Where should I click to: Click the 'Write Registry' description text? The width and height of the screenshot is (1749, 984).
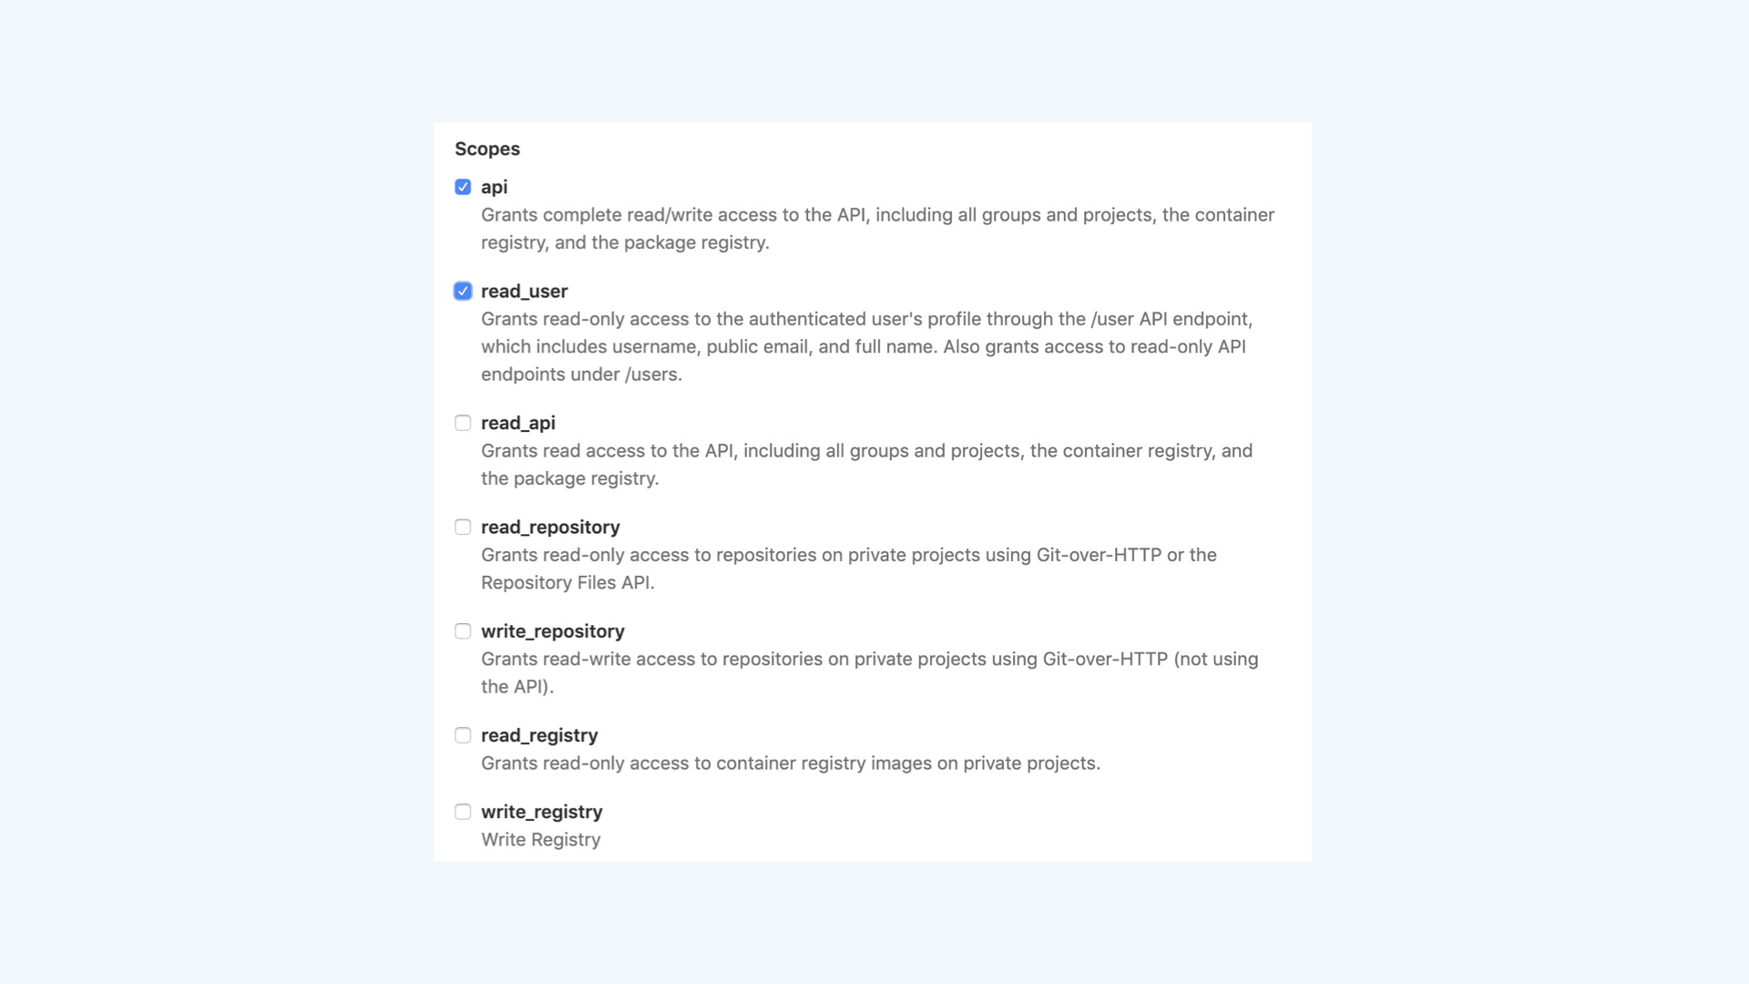[540, 839]
